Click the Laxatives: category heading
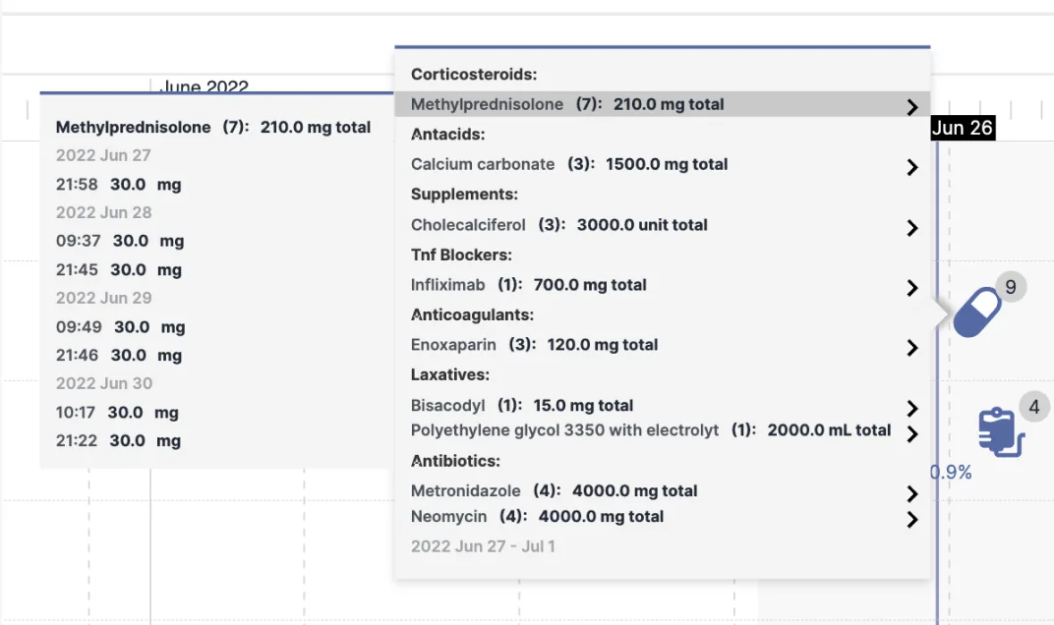 pyautogui.click(x=449, y=374)
